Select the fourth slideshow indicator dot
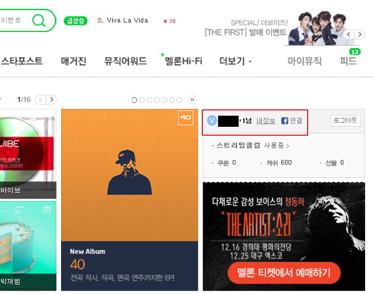Viewport: 374px width, 294px height. (157, 100)
